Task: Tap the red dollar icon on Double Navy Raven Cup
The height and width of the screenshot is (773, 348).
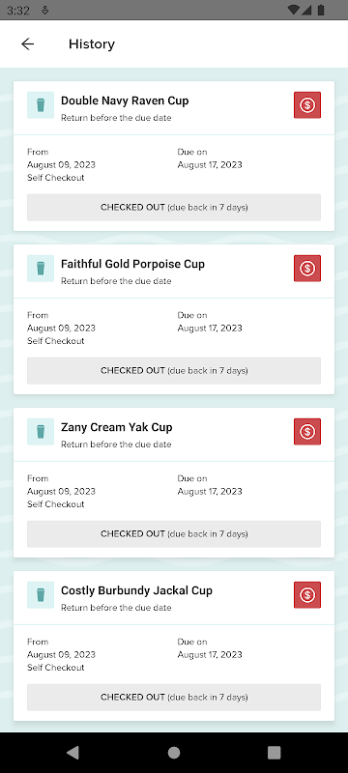Action: coord(307,105)
